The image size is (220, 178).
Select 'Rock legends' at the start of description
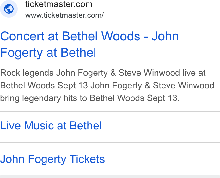point(27,73)
